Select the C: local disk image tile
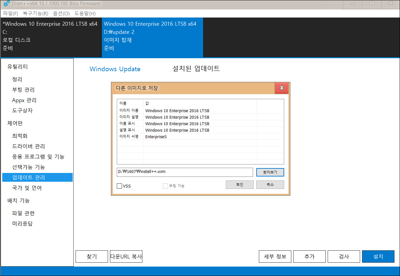400x276 pixels. pos(51,37)
